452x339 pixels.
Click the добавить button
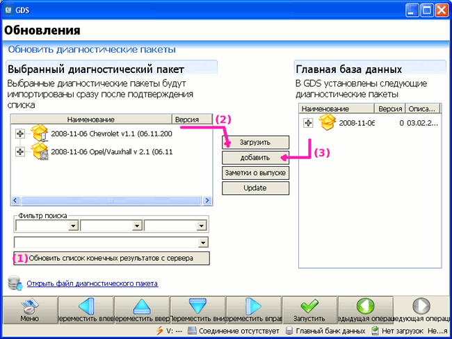tap(255, 158)
